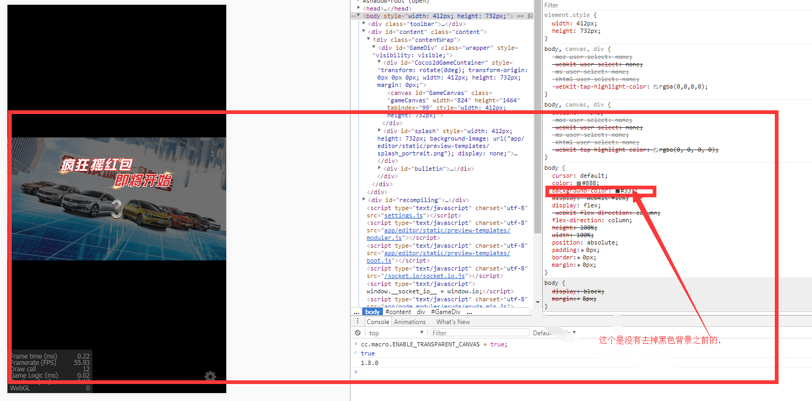The width and height of the screenshot is (812, 401).
Task: Expand the border shorthand property
Action: tap(579, 257)
